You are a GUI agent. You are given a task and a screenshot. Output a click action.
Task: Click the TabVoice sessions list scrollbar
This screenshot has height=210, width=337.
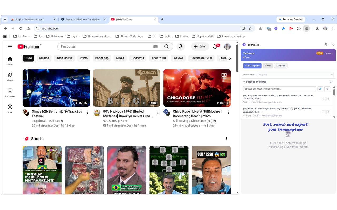pos(334,92)
